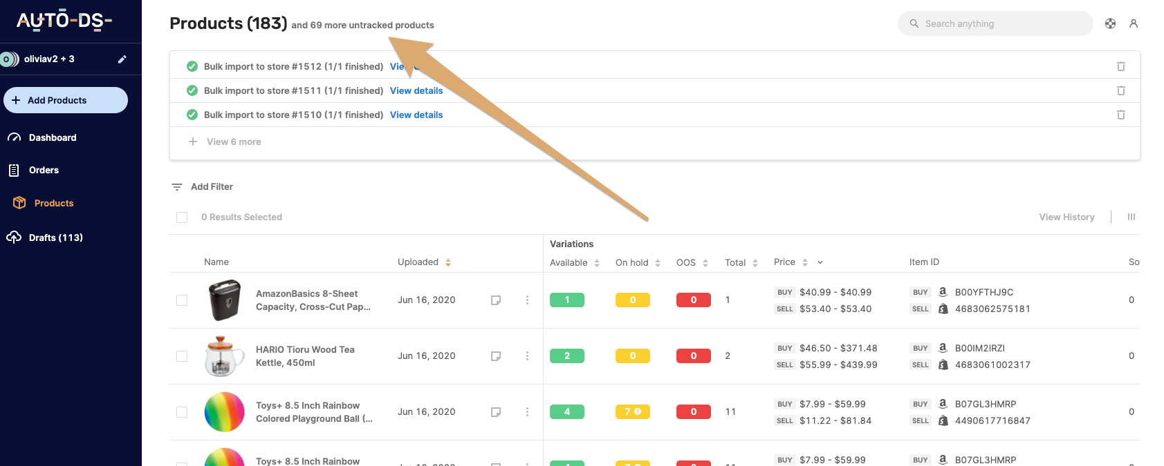Open Orders in the sidebar

[44, 170]
